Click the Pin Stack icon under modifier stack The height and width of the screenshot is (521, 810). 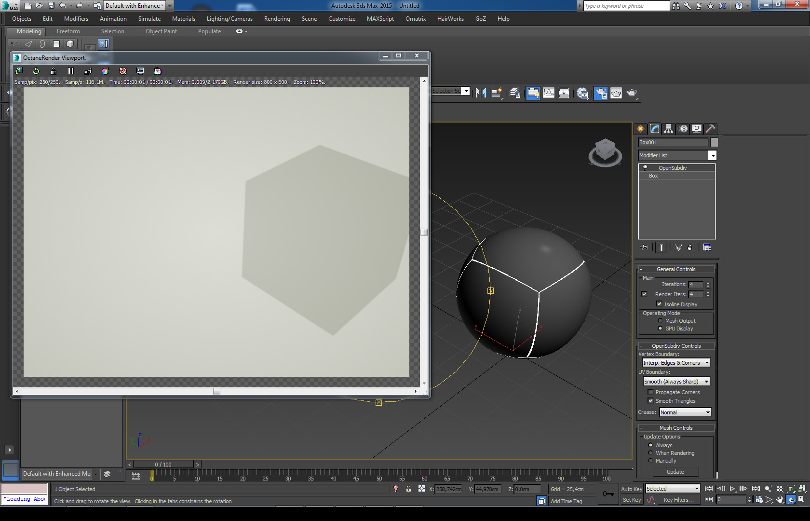click(644, 247)
